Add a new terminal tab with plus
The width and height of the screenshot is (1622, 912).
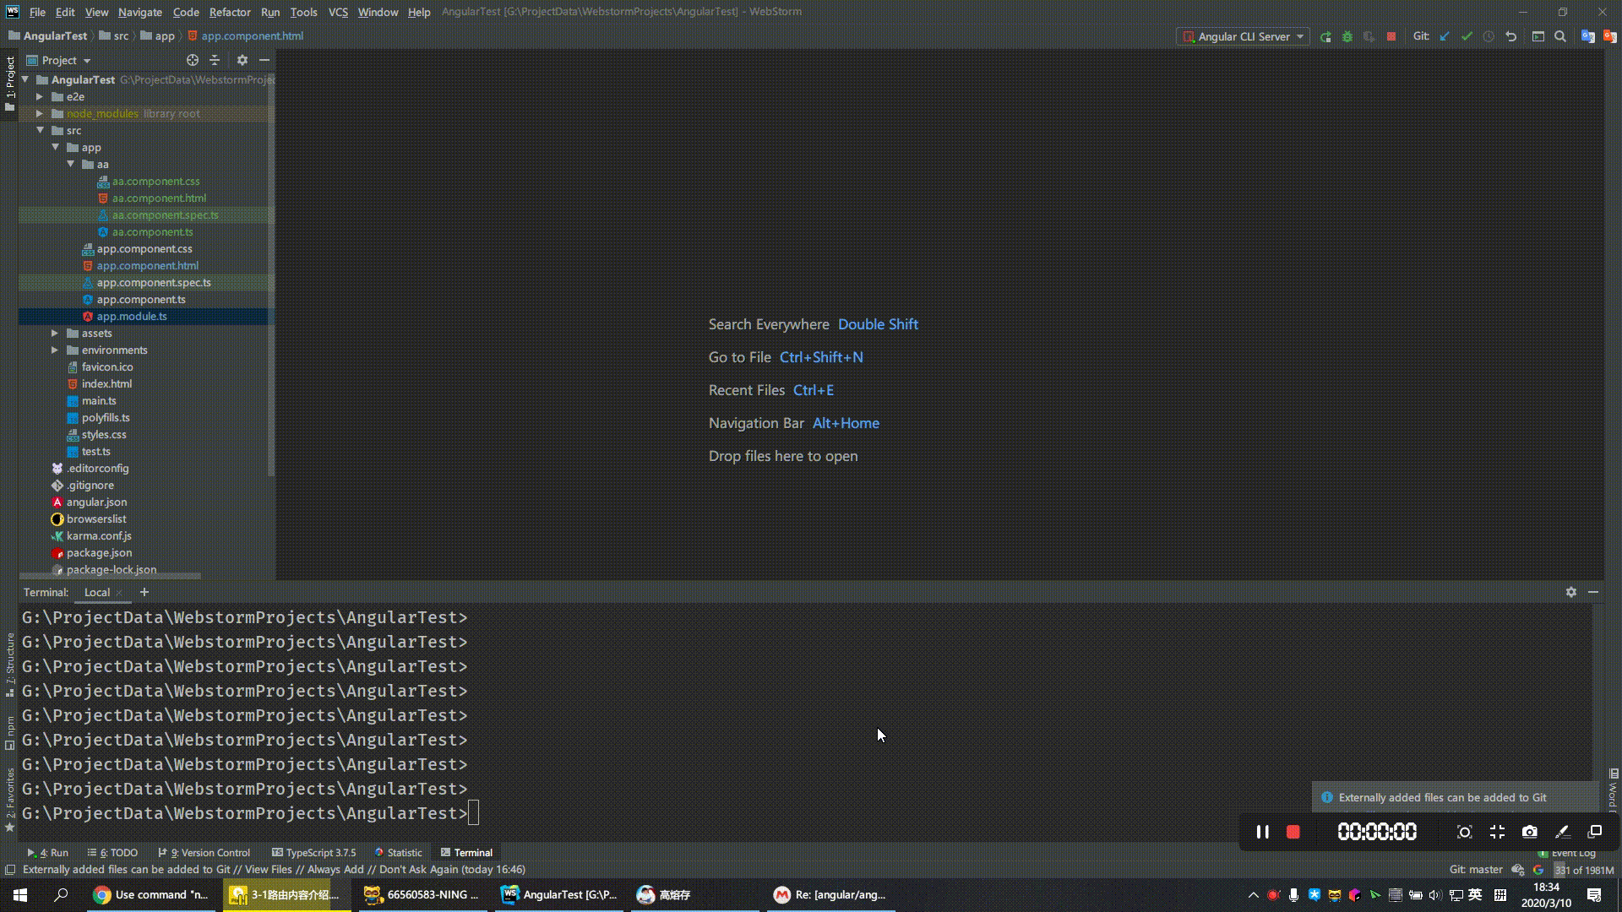click(x=144, y=592)
